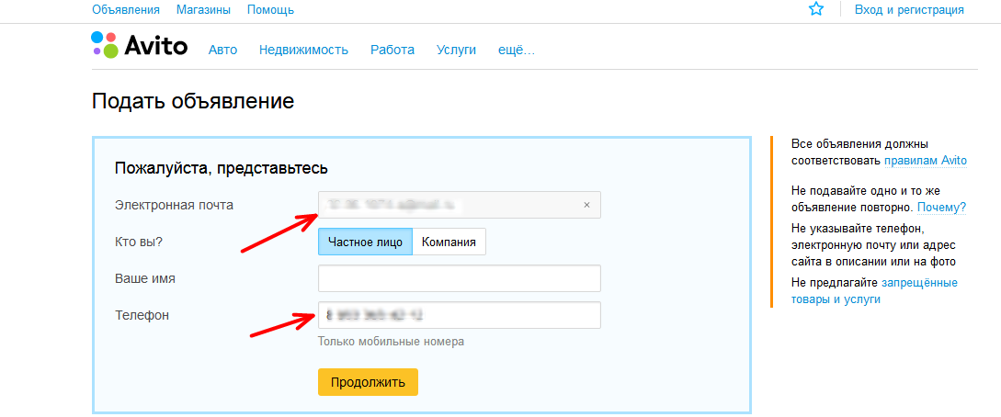Open the "правилам Avito" rules link
This screenshot has height=417, width=1001.
926,160
